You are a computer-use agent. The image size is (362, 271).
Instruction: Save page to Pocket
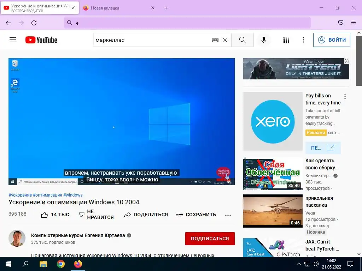[340, 23]
